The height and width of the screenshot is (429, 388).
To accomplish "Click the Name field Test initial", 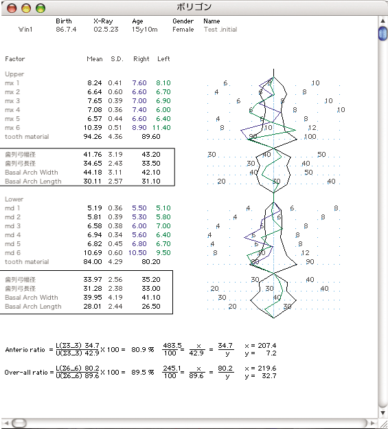I will [220, 30].
